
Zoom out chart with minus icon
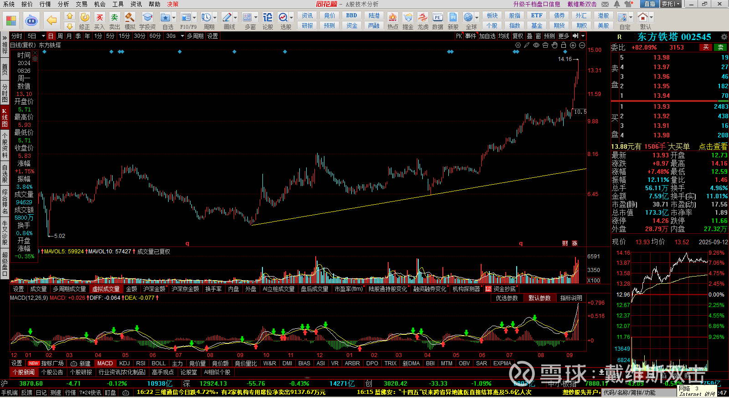582,45
